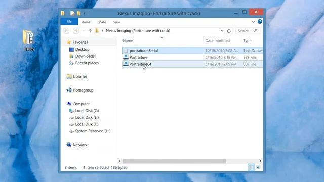
Task: Expand the address path chevron
Action: pos(102,31)
